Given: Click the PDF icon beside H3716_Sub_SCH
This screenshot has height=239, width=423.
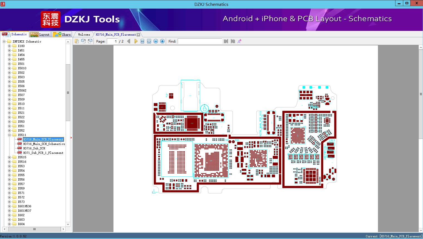Looking at the screenshot, I should pyautogui.click(x=19, y=148).
